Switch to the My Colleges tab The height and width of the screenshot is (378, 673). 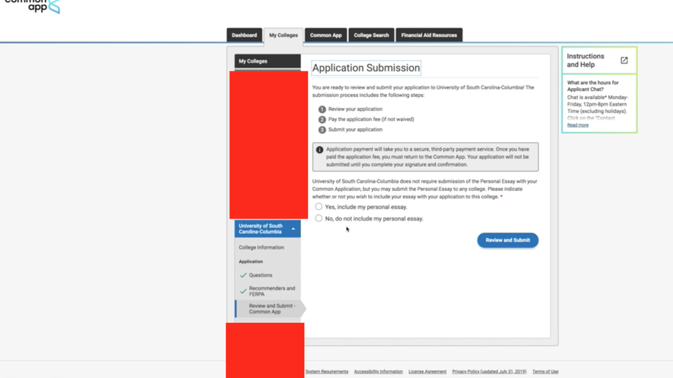[x=283, y=35]
